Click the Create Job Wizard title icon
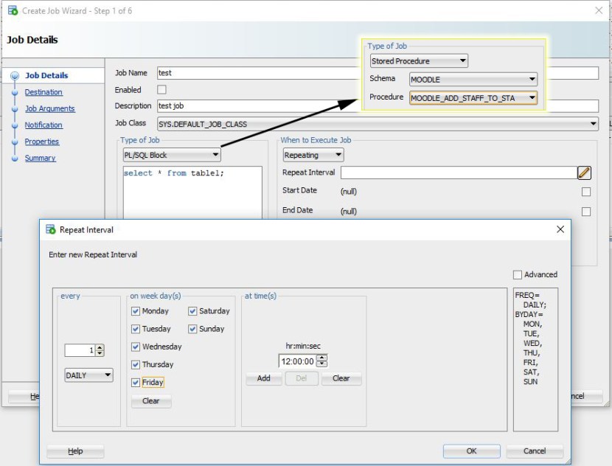Screen dimensions: 612x466 [x=13, y=11]
